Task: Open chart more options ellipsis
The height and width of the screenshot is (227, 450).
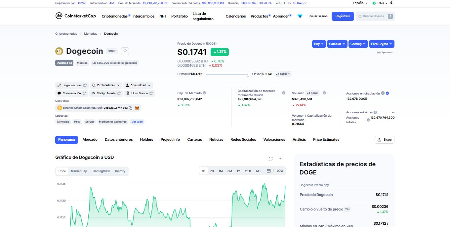Action: tap(280, 159)
